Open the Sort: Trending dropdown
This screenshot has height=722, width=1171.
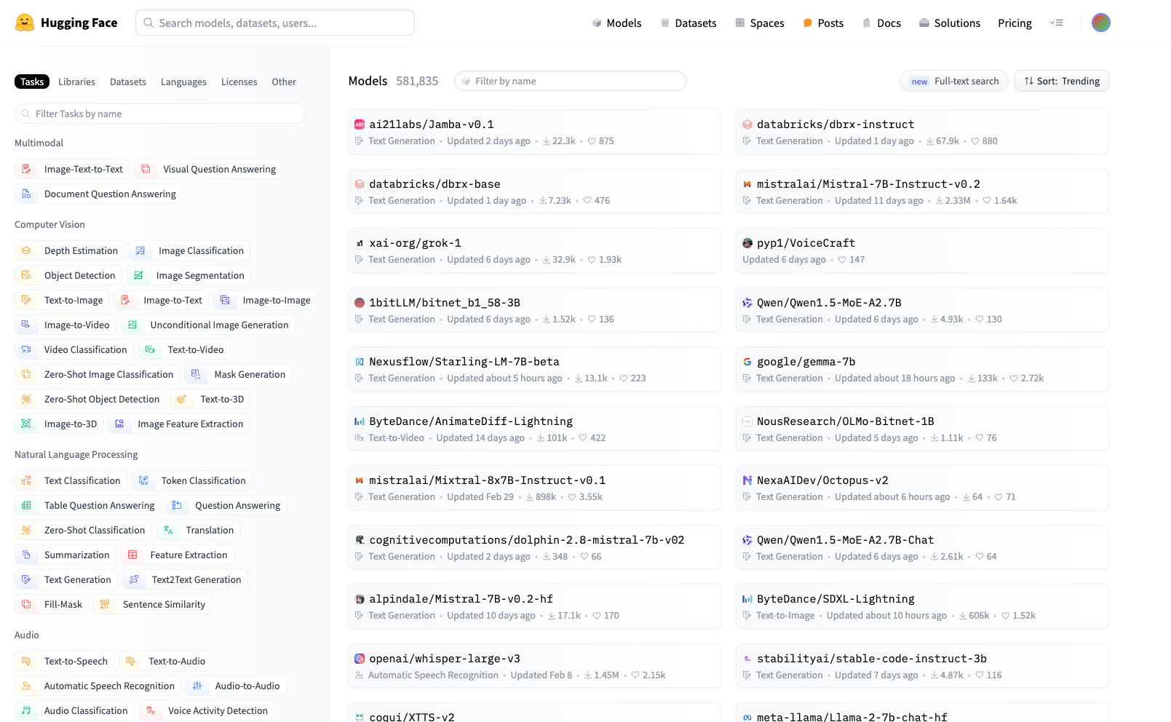tap(1061, 81)
